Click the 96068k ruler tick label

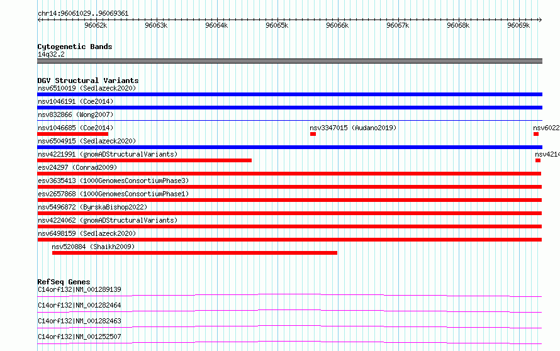point(458,25)
